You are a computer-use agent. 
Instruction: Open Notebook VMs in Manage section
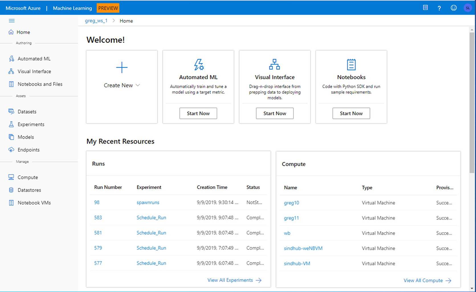pos(34,203)
